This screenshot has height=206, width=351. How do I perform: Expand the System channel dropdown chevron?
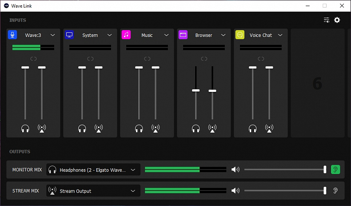[109, 35]
